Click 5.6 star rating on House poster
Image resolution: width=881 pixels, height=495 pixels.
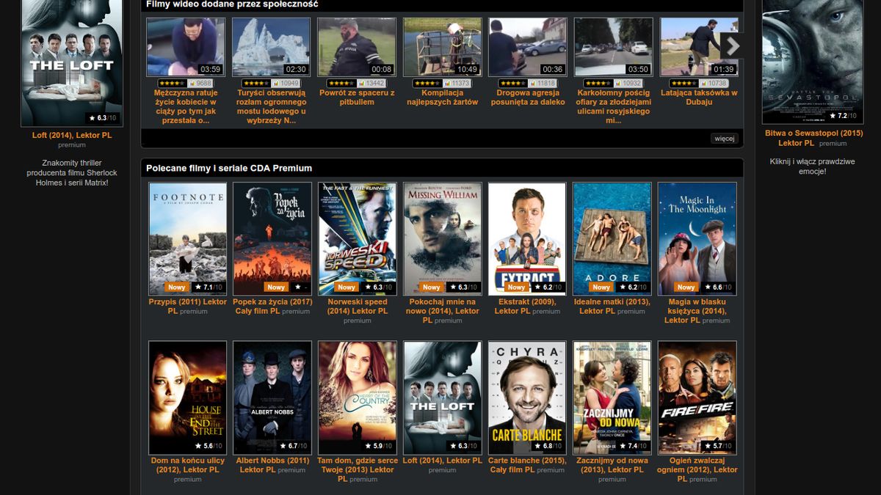(209, 446)
